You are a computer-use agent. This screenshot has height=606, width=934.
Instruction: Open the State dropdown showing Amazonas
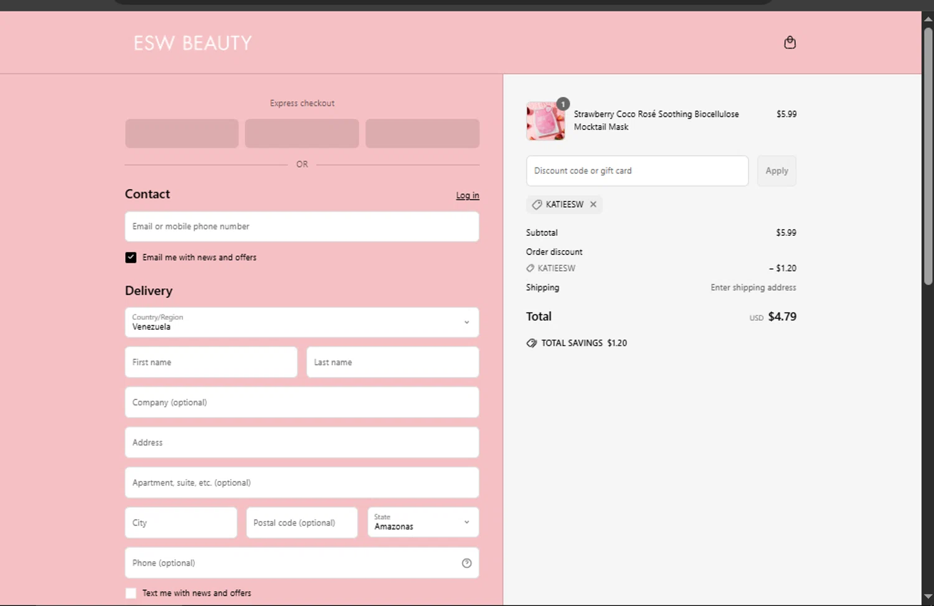(423, 522)
